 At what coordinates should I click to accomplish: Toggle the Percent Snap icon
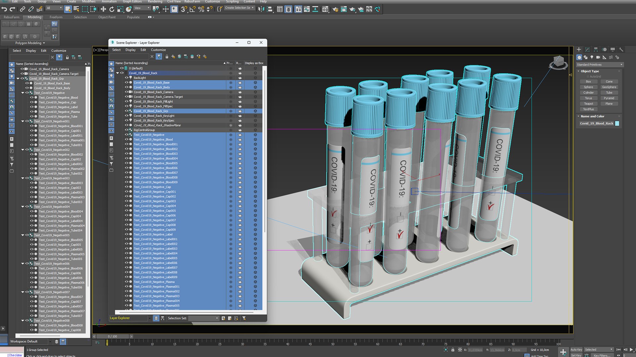[201, 9]
